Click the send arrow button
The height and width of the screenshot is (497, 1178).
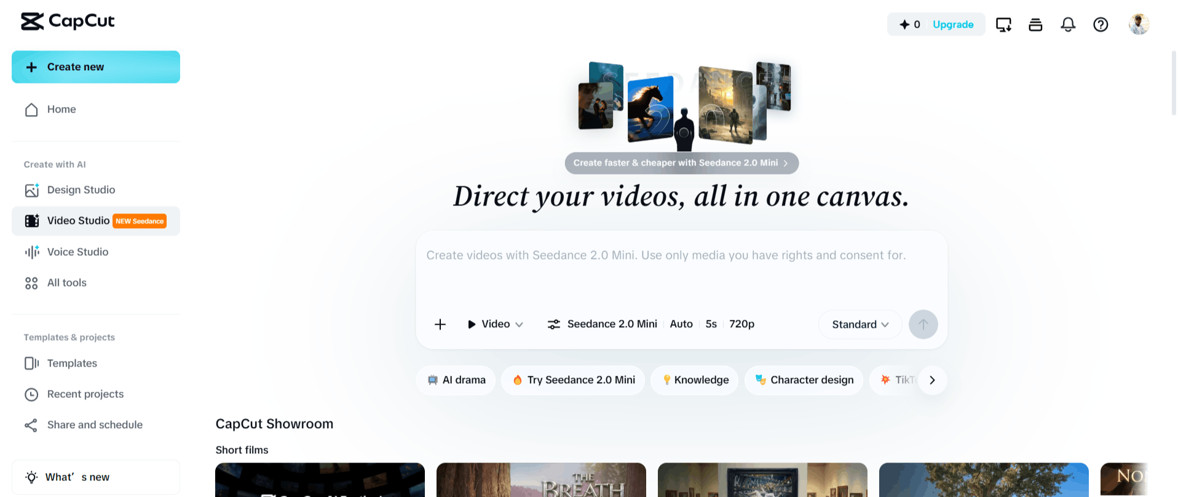(923, 324)
